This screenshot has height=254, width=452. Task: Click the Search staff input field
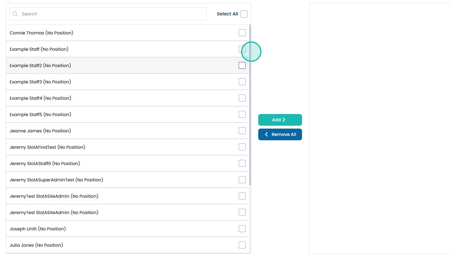[x=111, y=14]
